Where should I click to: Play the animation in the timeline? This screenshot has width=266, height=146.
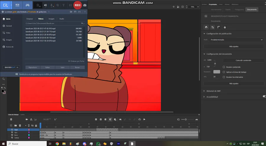coord(144,119)
